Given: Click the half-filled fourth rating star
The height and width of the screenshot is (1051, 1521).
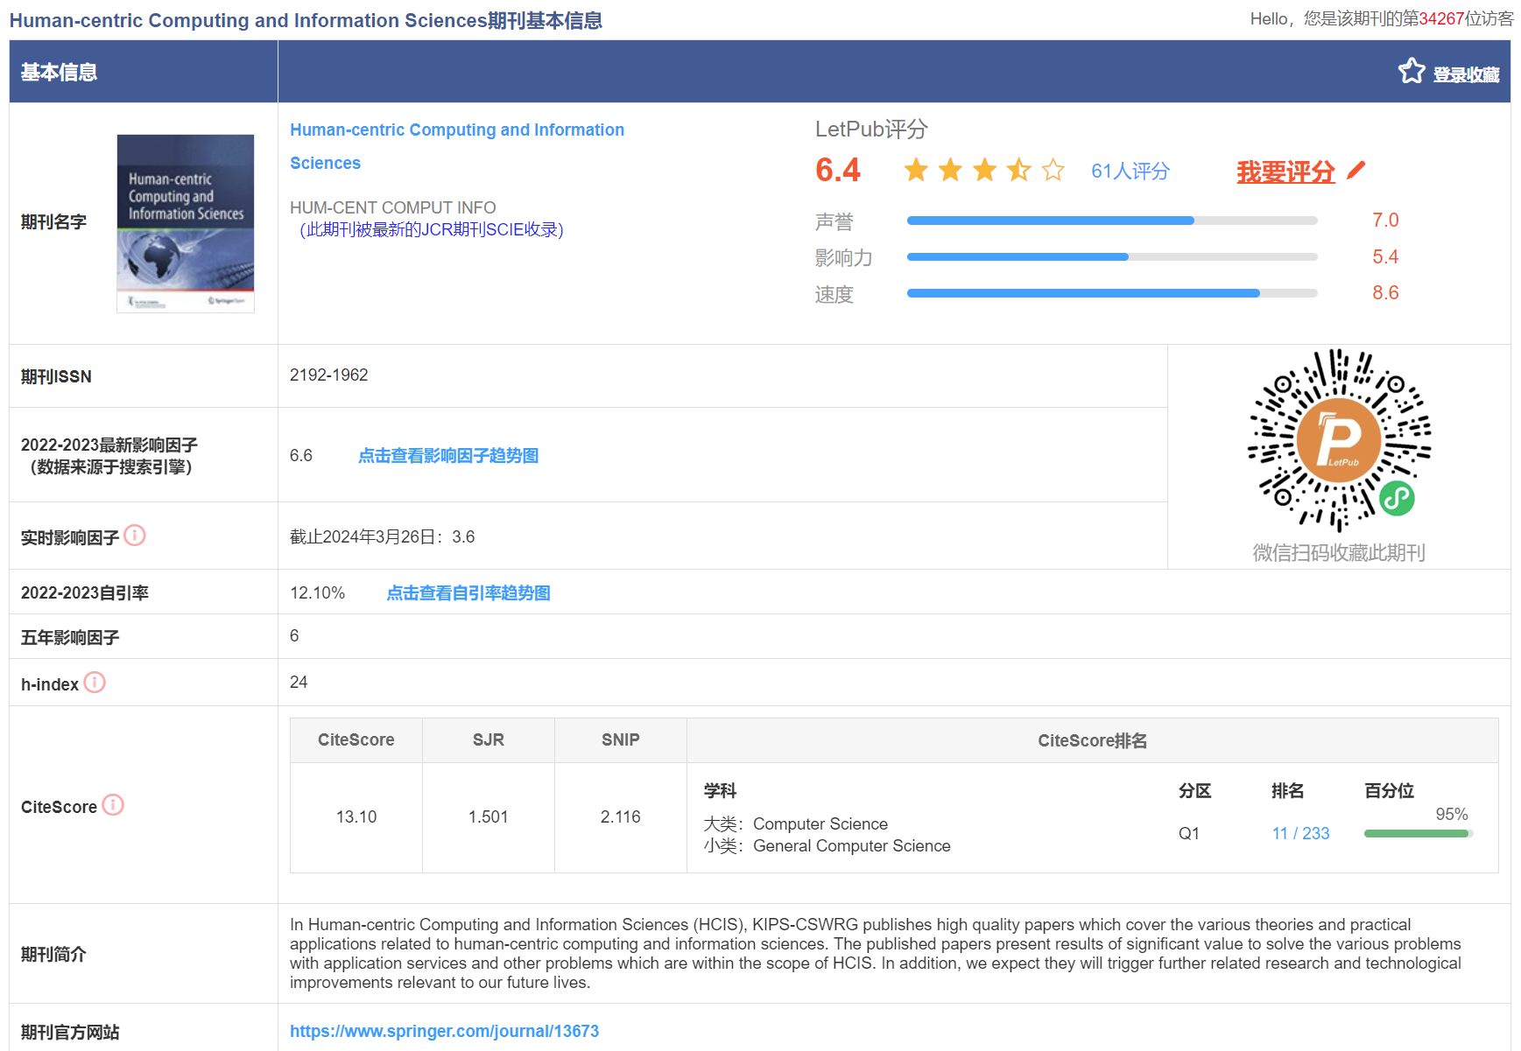Looking at the screenshot, I should pos(1018,170).
